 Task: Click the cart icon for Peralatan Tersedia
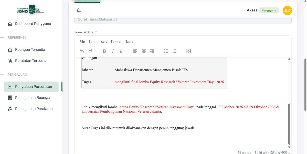10,61
